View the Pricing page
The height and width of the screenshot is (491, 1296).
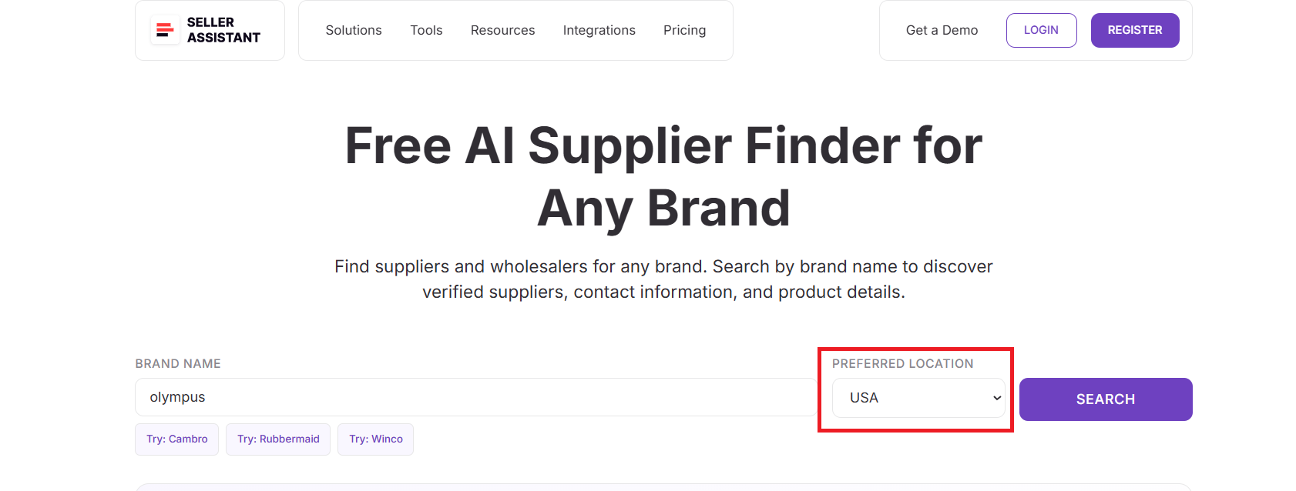[684, 30]
